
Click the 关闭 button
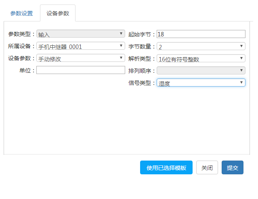pyautogui.click(x=207, y=167)
